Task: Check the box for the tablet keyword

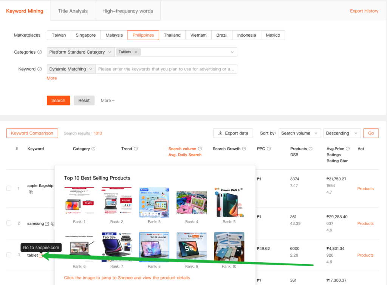Action: 9,255
